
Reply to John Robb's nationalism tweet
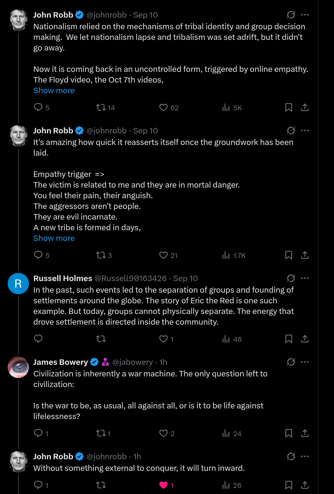pos(38,108)
